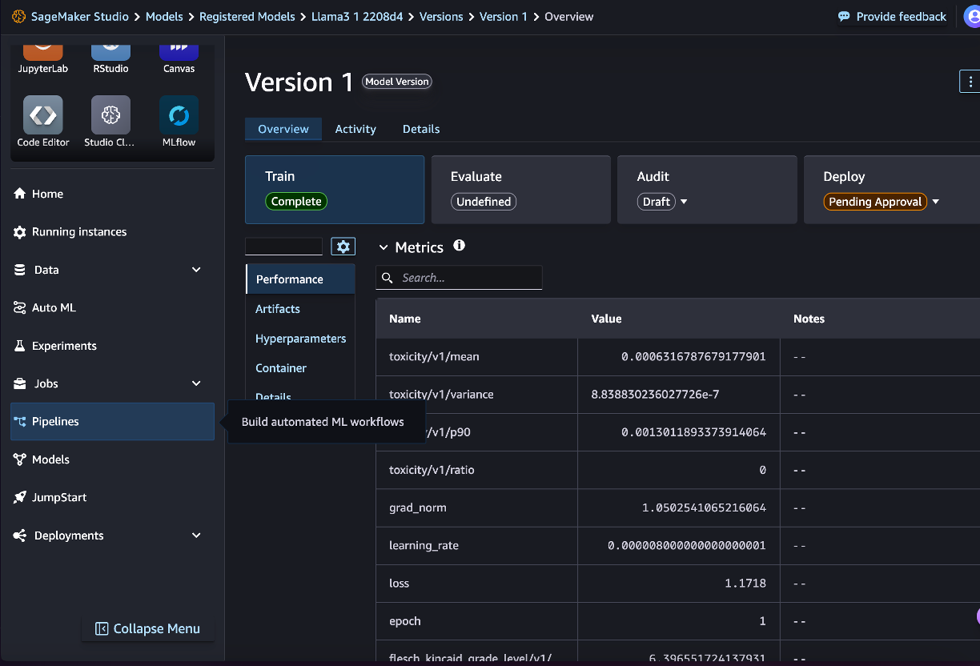980x666 pixels.
Task: Open the Audit stage Draft dropdown
Action: (x=683, y=202)
